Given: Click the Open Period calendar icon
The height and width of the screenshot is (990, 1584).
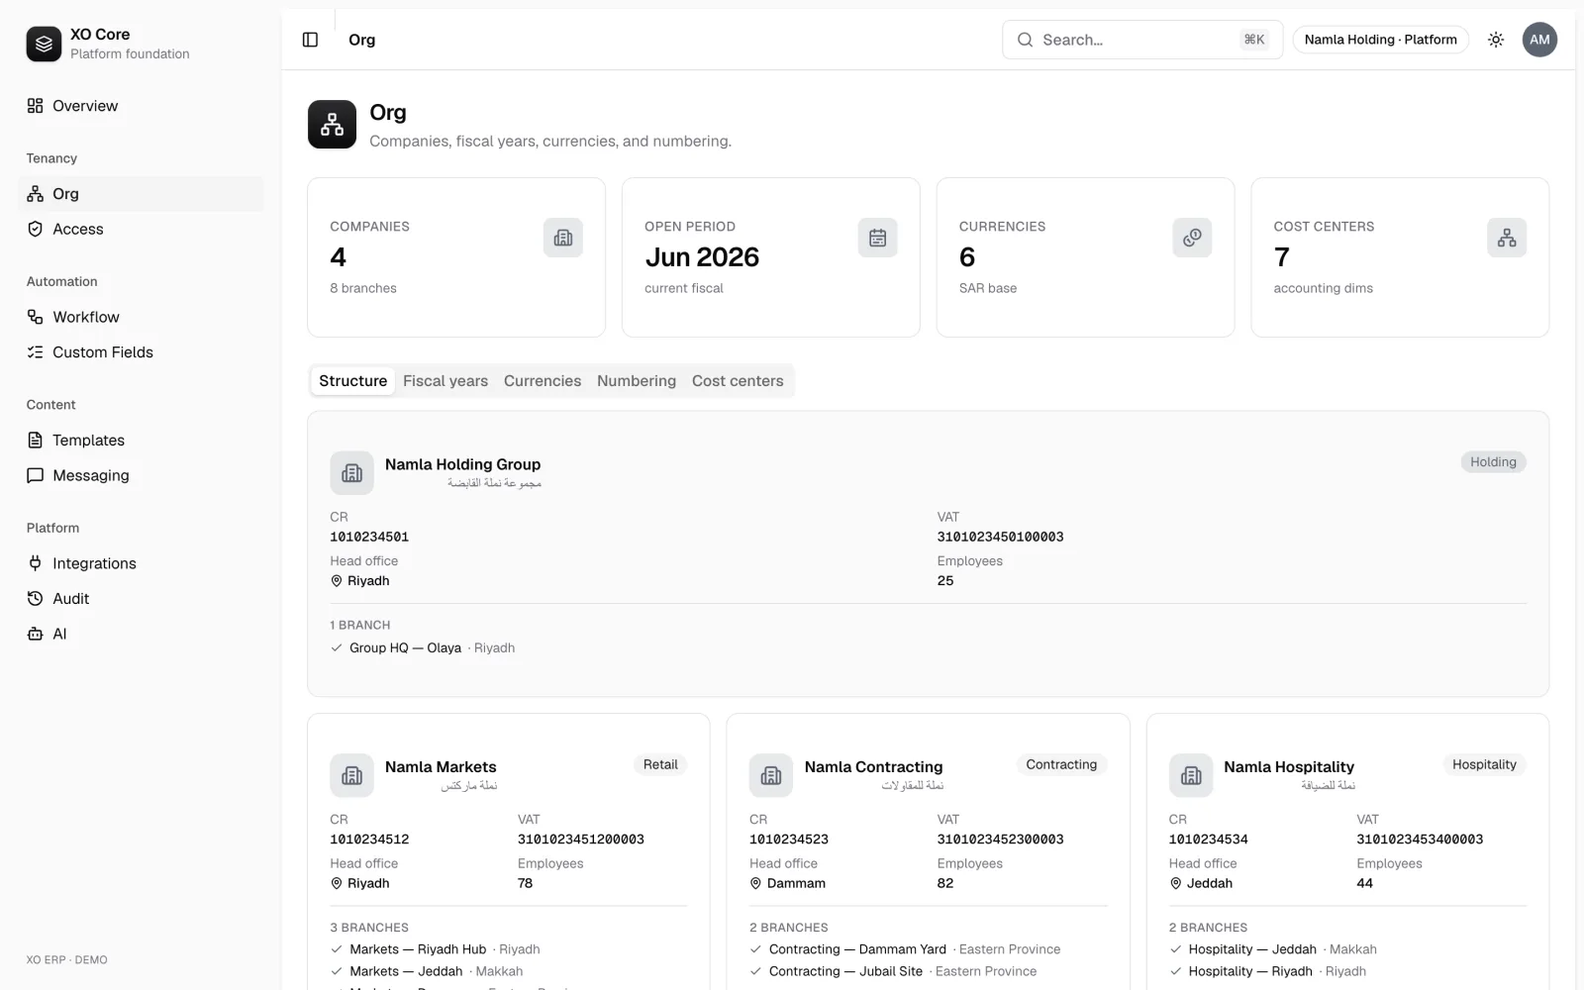Looking at the screenshot, I should tap(877, 238).
